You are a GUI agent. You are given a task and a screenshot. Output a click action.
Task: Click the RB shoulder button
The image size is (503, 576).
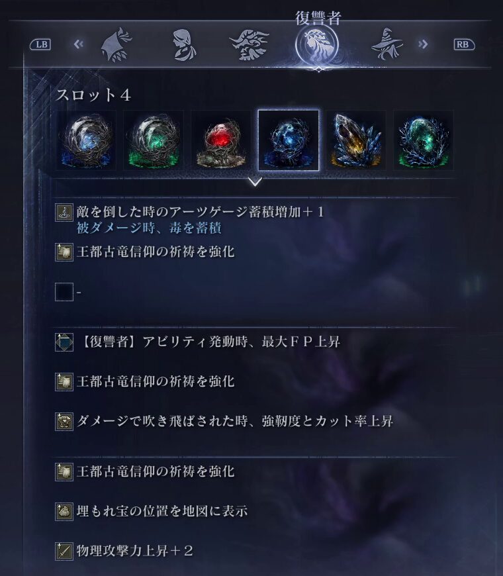pos(464,44)
